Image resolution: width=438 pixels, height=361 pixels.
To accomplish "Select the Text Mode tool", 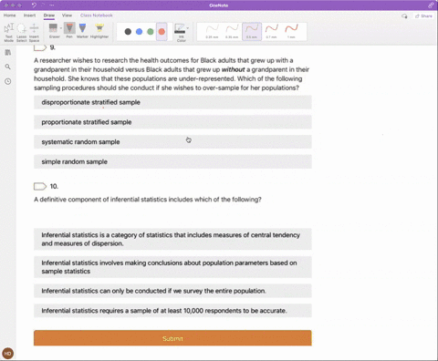I will tap(9, 32).
